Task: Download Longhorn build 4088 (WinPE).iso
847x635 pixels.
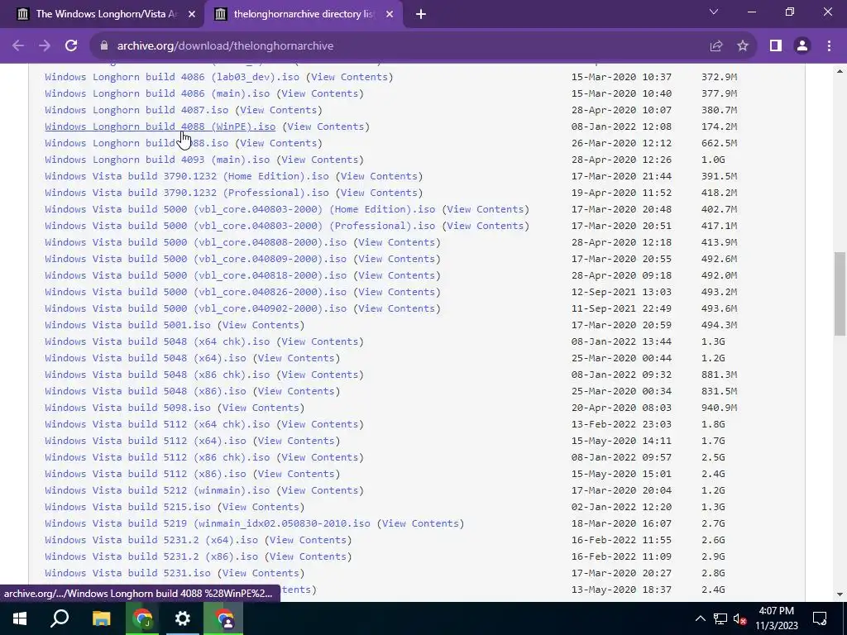Action: click(x=160, y=127)
